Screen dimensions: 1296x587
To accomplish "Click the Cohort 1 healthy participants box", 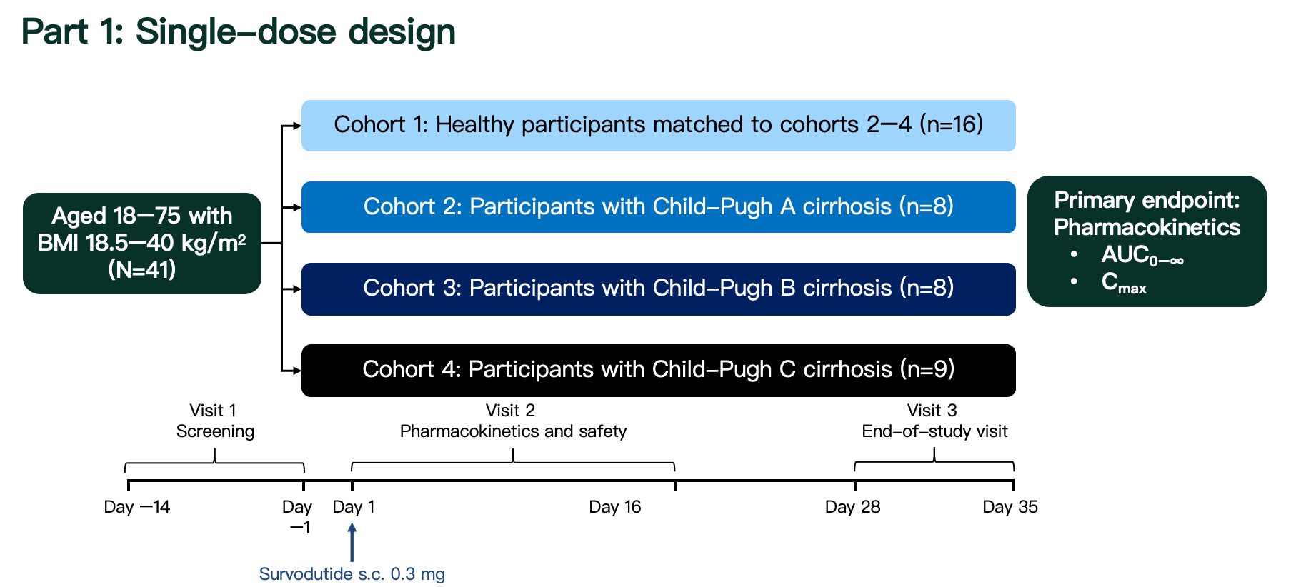I will click(658, 126).
